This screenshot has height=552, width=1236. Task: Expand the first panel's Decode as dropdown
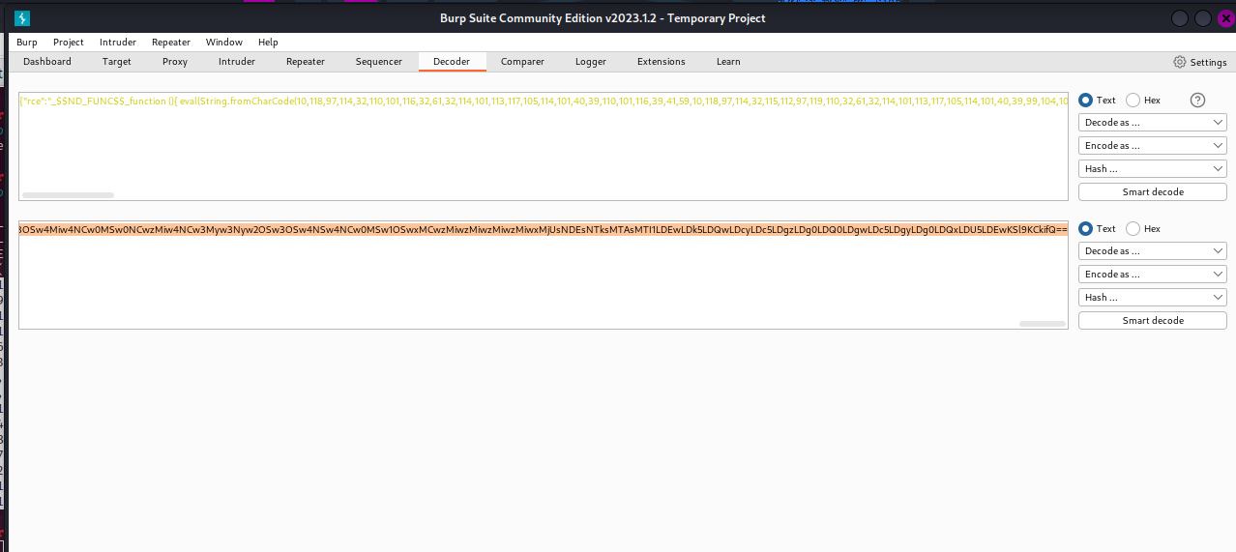[x=1152, y=123]
